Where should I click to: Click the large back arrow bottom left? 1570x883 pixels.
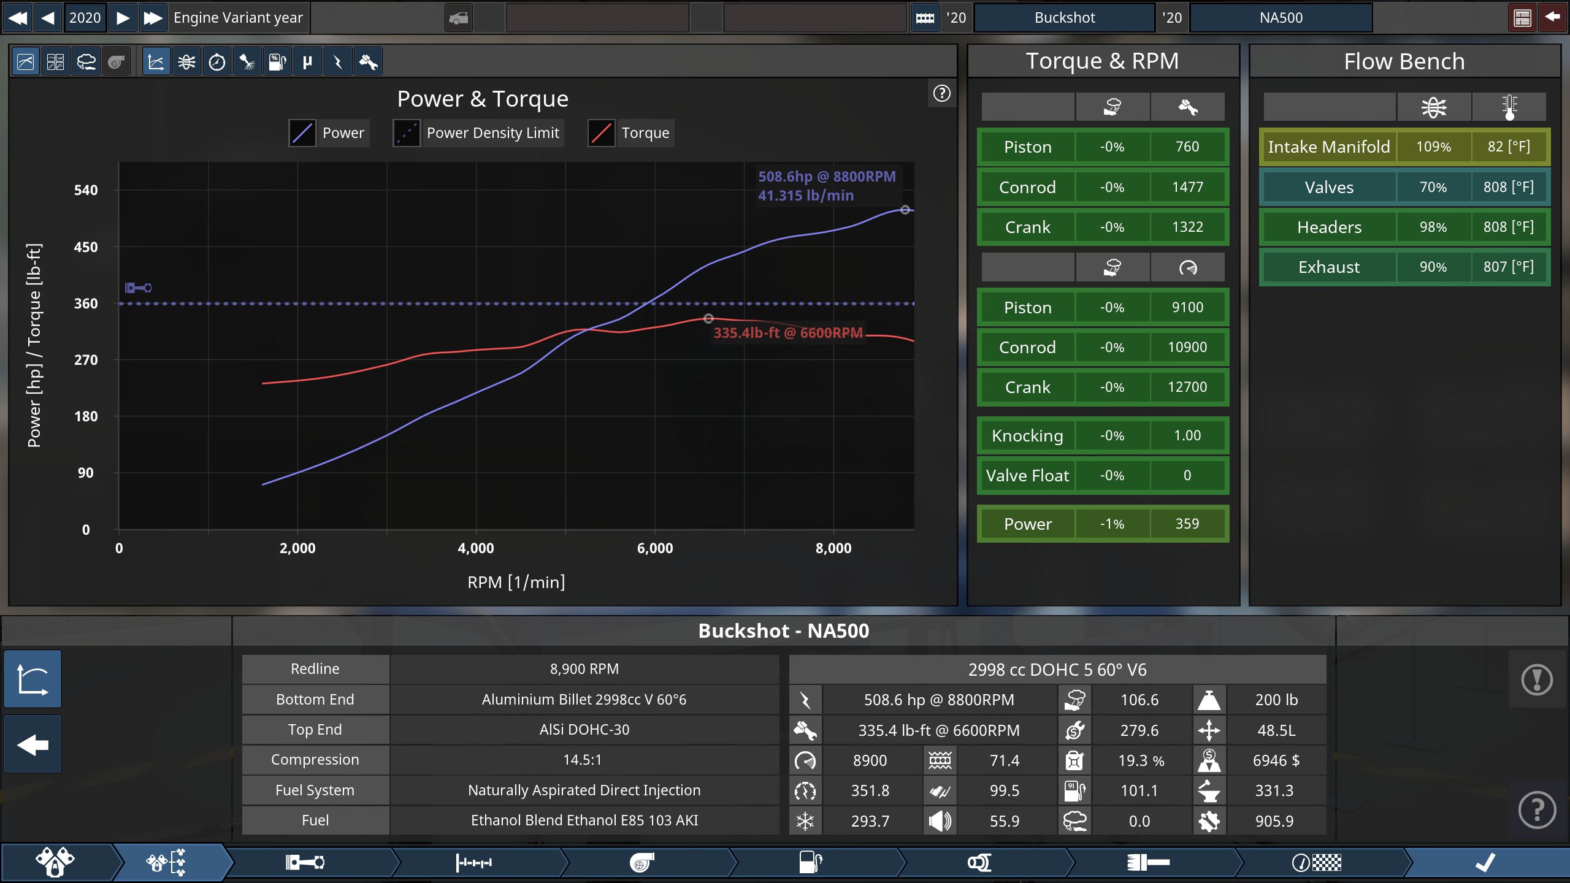tap(33, 744)
